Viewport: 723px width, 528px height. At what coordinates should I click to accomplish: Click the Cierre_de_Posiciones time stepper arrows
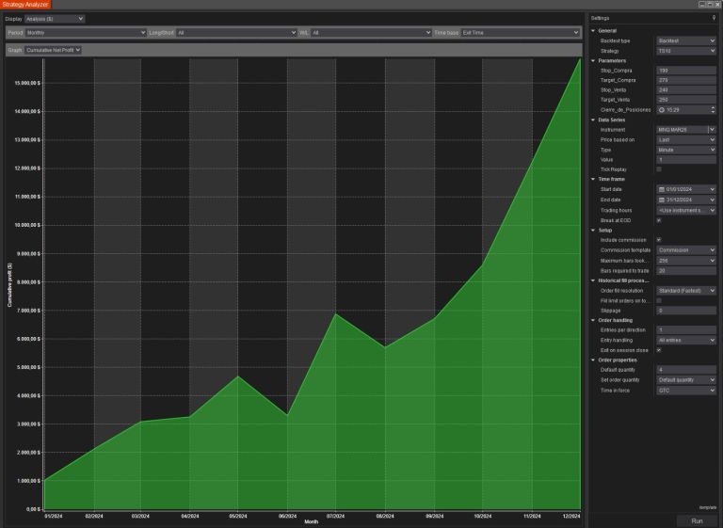[x=713, y=110]
